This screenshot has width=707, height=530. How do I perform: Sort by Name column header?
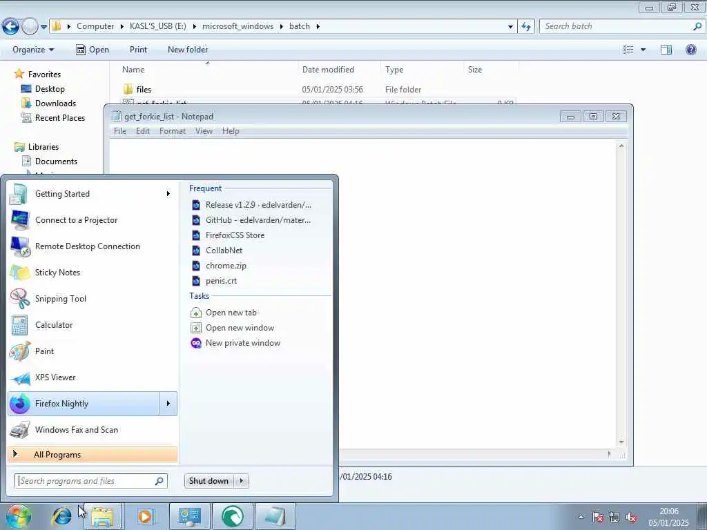133,70
